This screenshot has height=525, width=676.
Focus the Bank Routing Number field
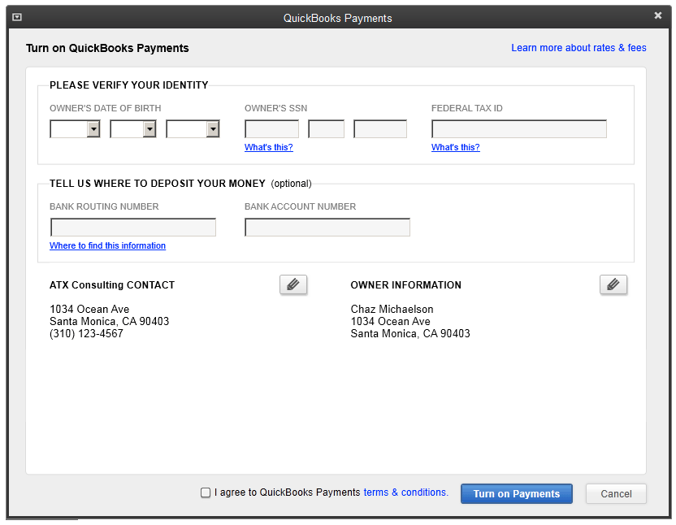pyautogui.click(x=133, y=228)
